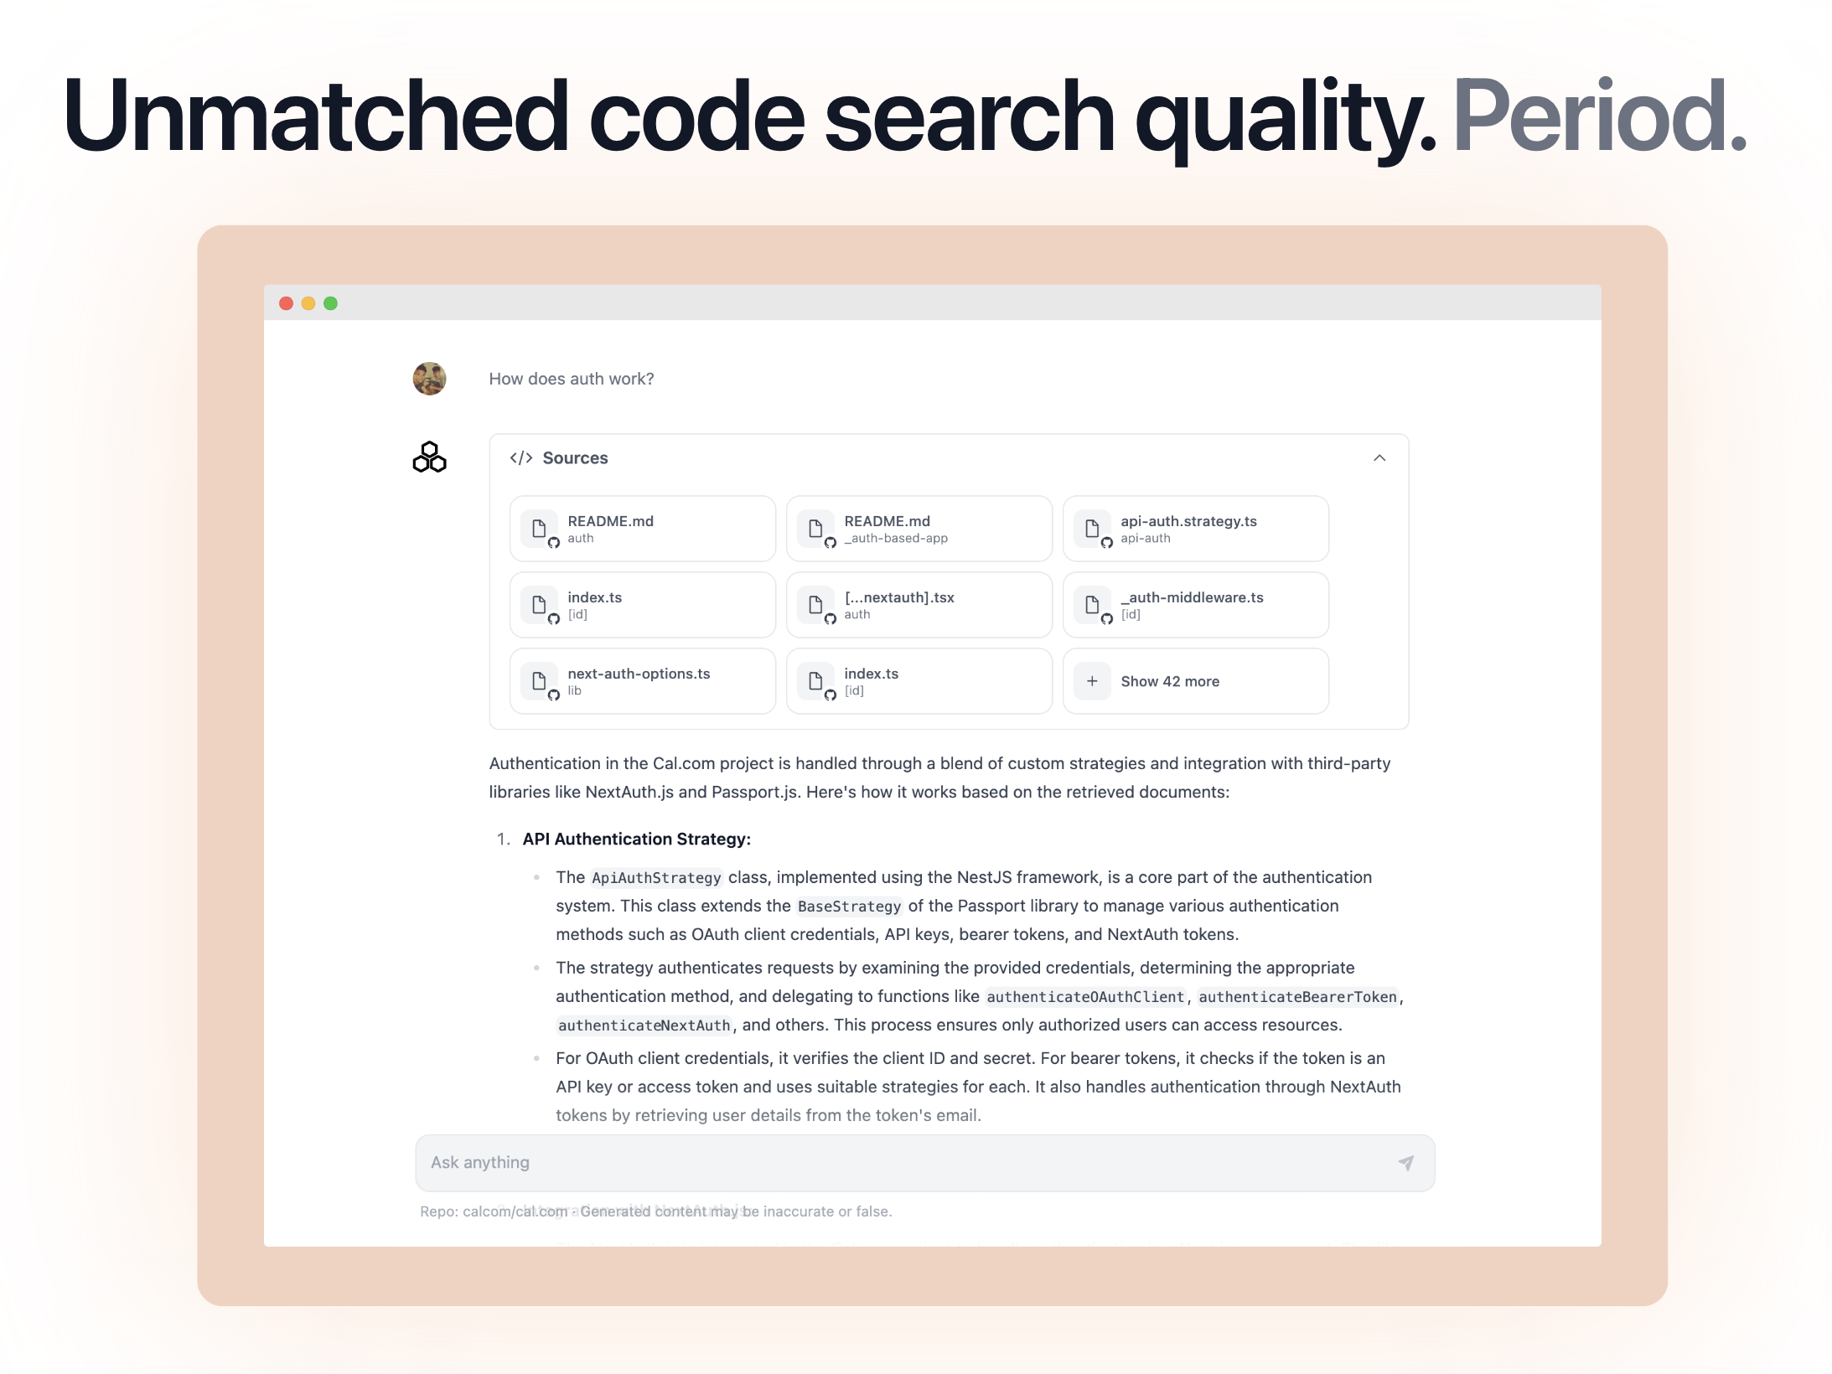Click the hexagonal app logo icon
The width and height of the screenshot is (1832, 1374).
click(430, 457)
